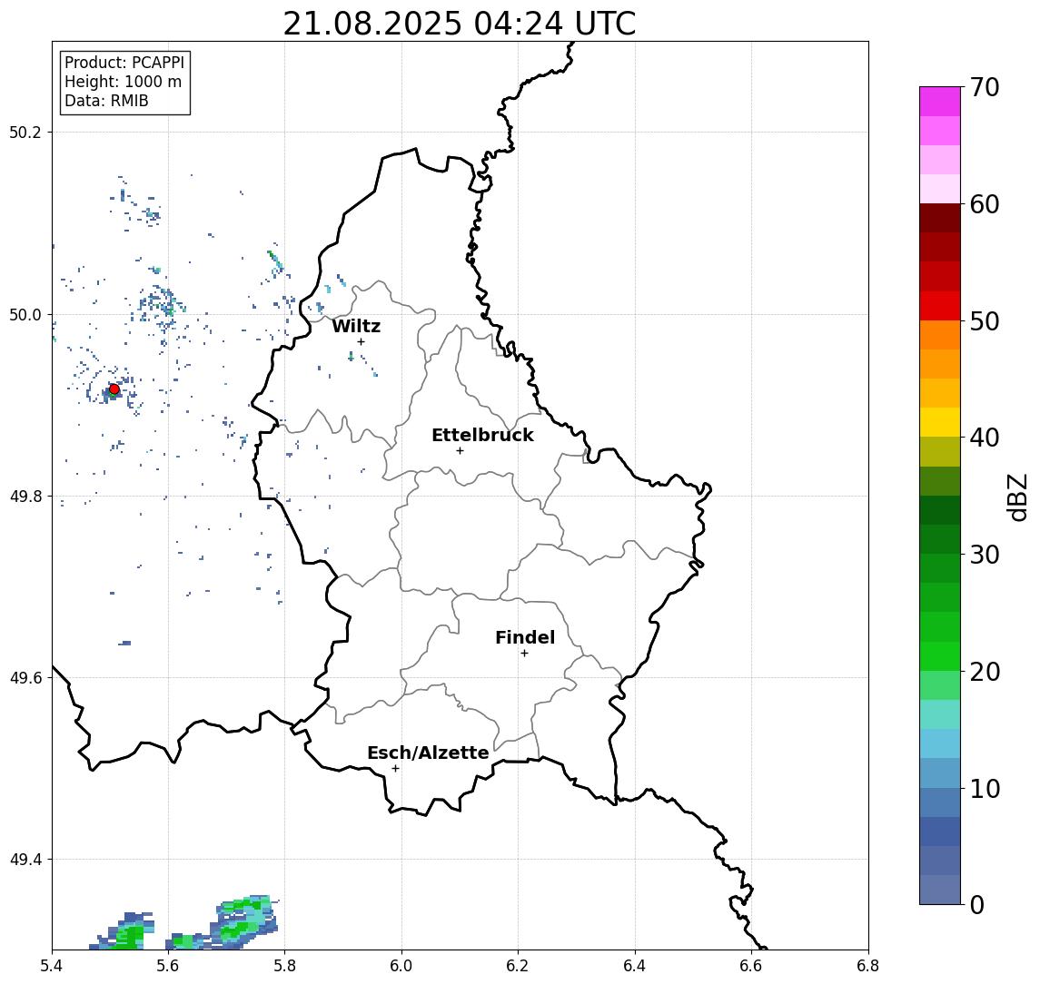Click 'Product: PCAPPI' in the info box
This screenshot has height=984, width=1040.
pyautogui.click(x=124, y=63)
